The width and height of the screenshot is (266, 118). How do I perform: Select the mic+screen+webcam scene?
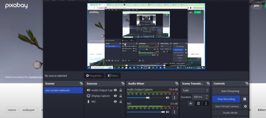63,90
